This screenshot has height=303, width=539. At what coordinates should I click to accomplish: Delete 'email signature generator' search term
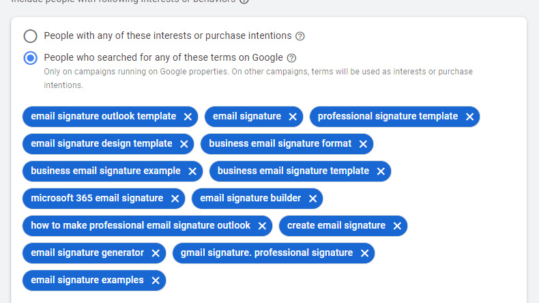(156, 253)
